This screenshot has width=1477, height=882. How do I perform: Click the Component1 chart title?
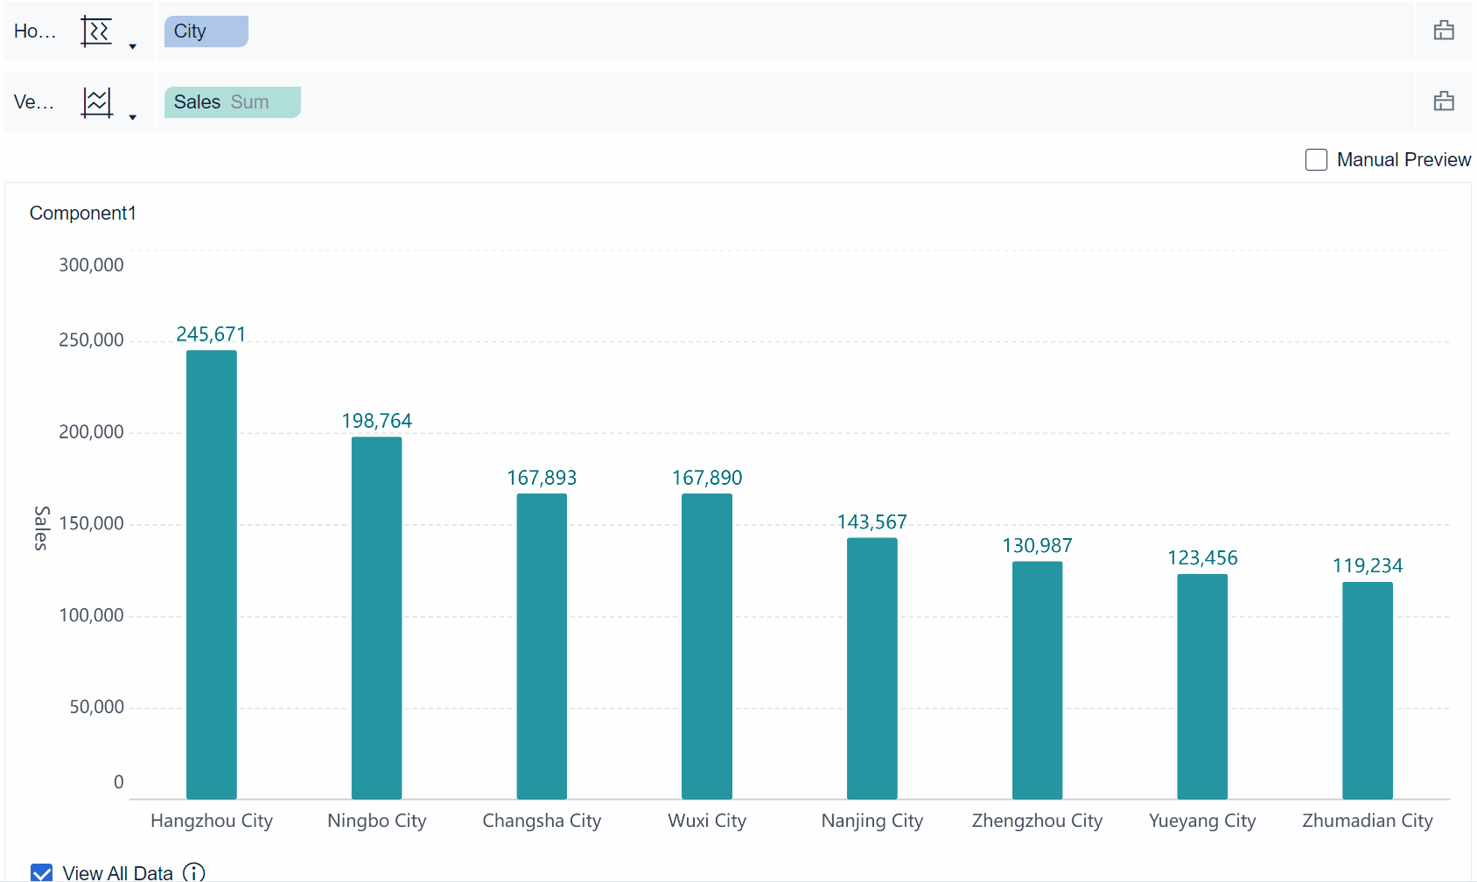(x=83, y=213)
